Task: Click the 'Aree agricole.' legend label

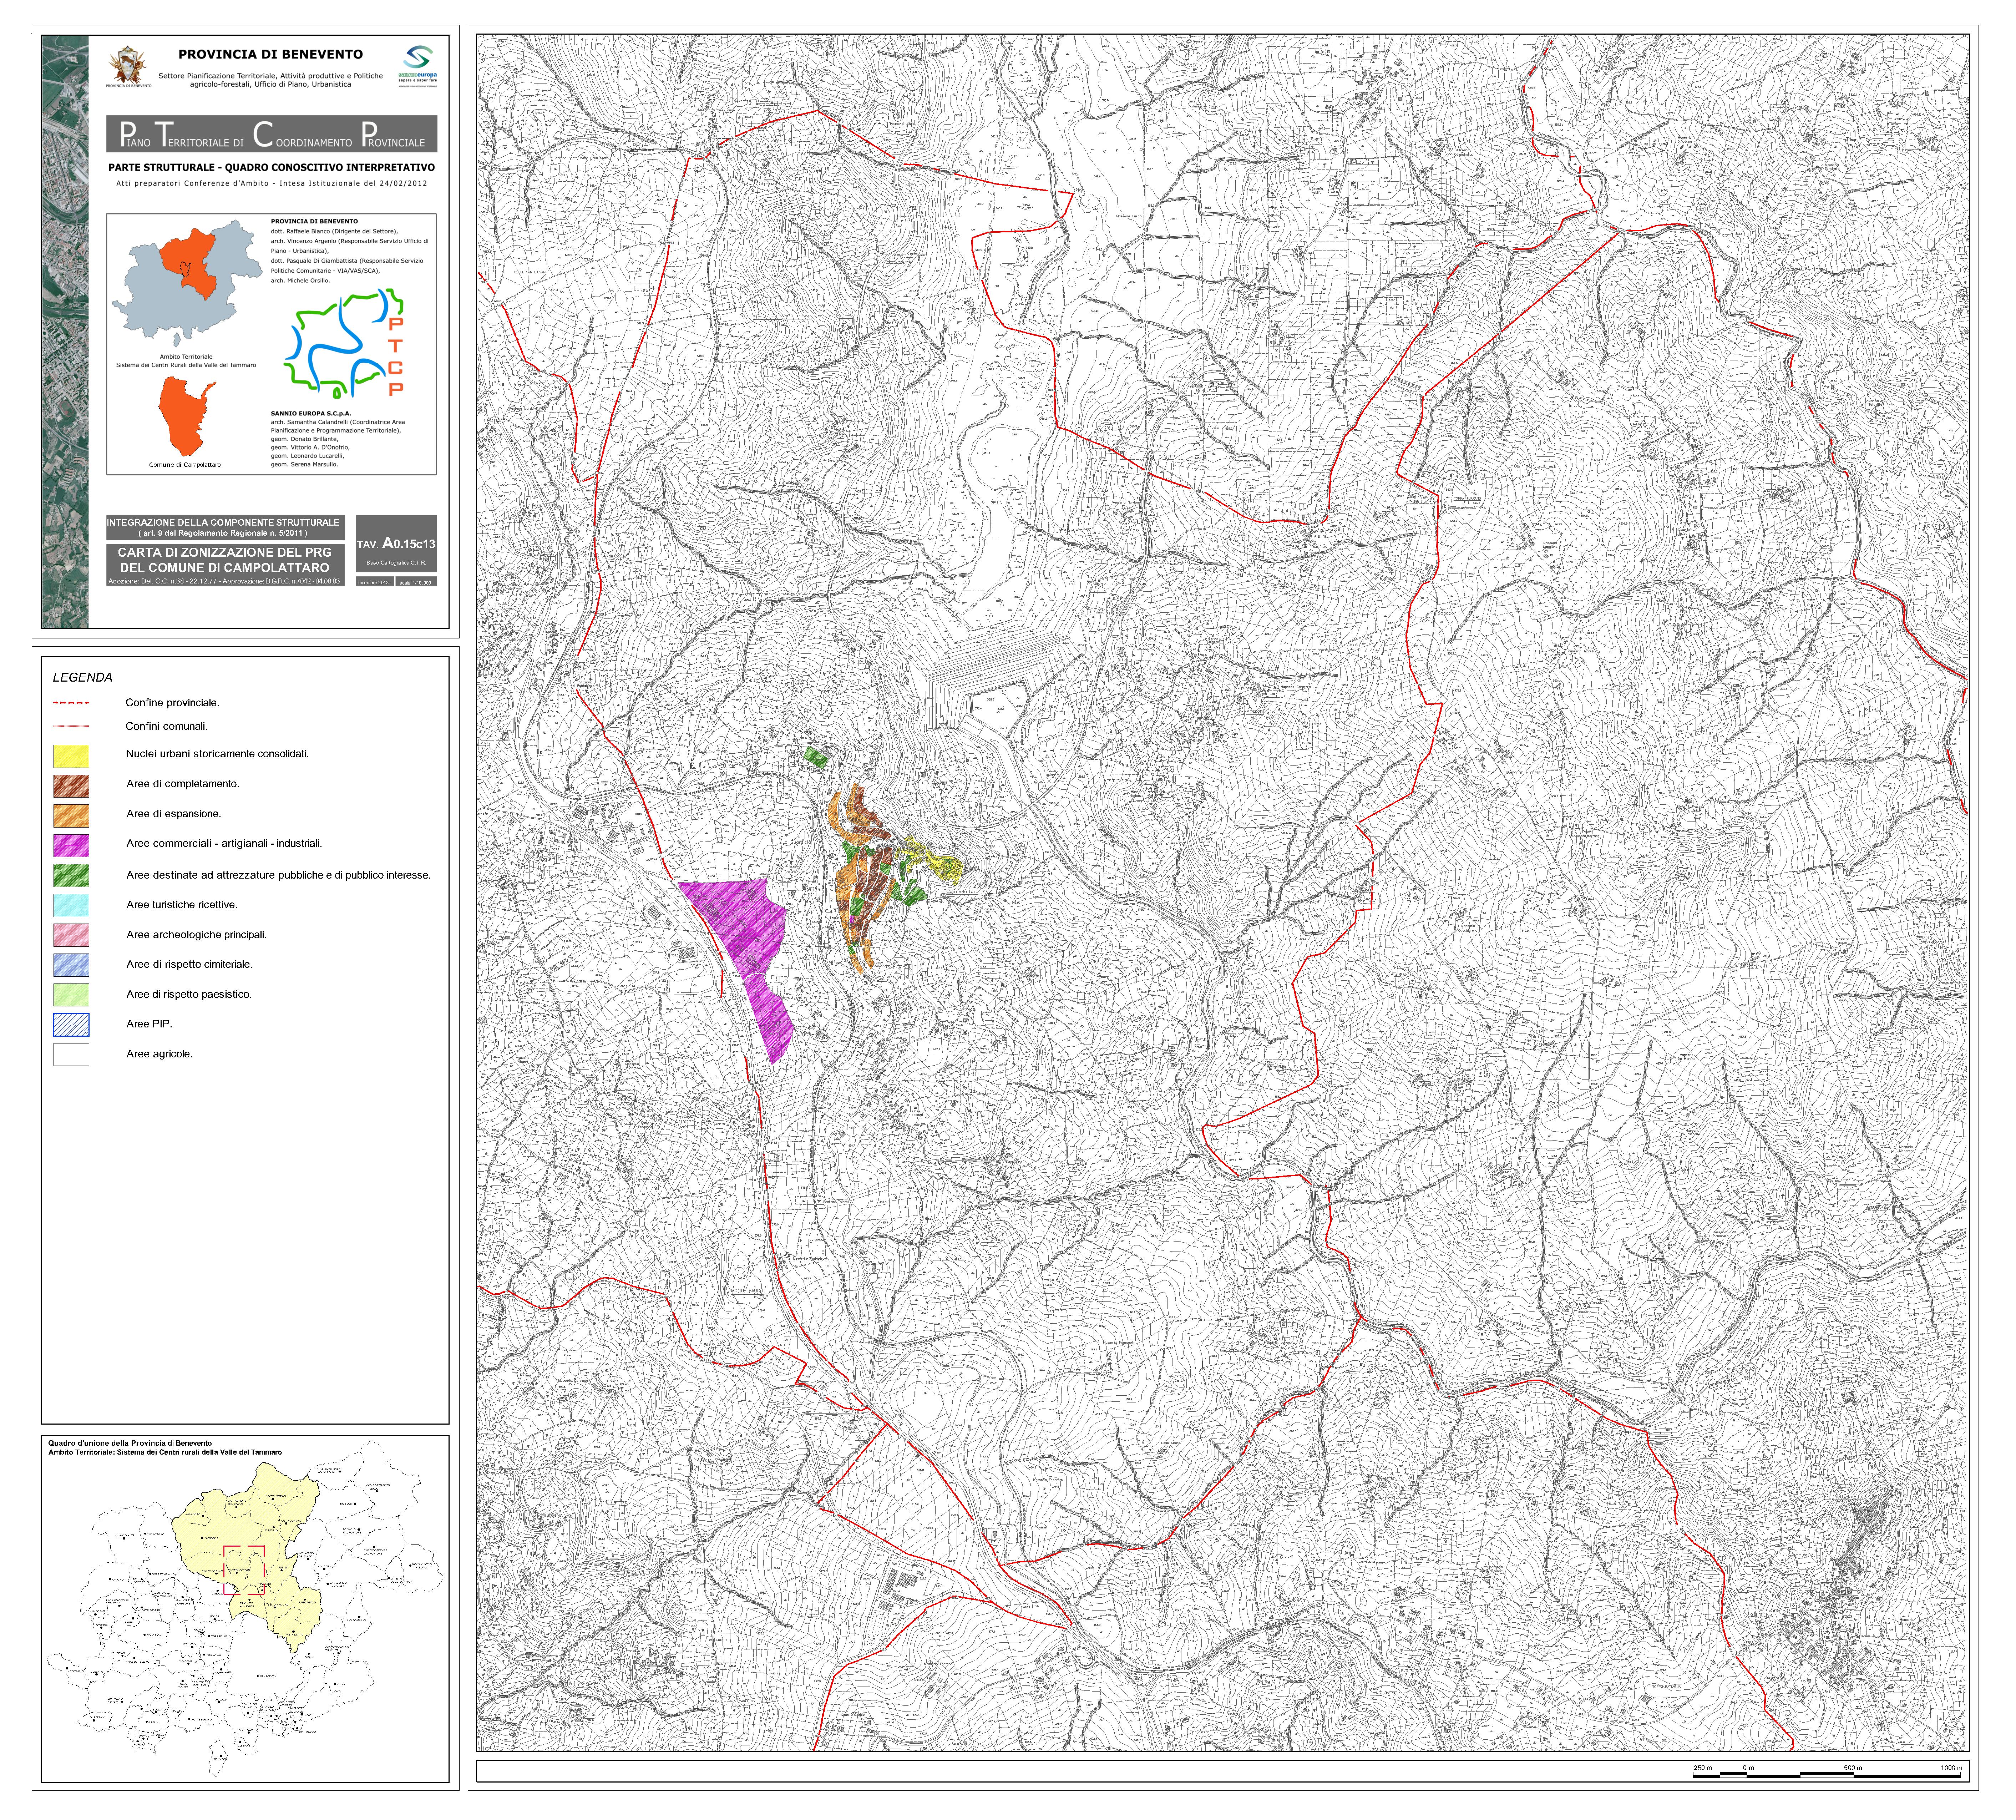Action: coord(159,1055)
